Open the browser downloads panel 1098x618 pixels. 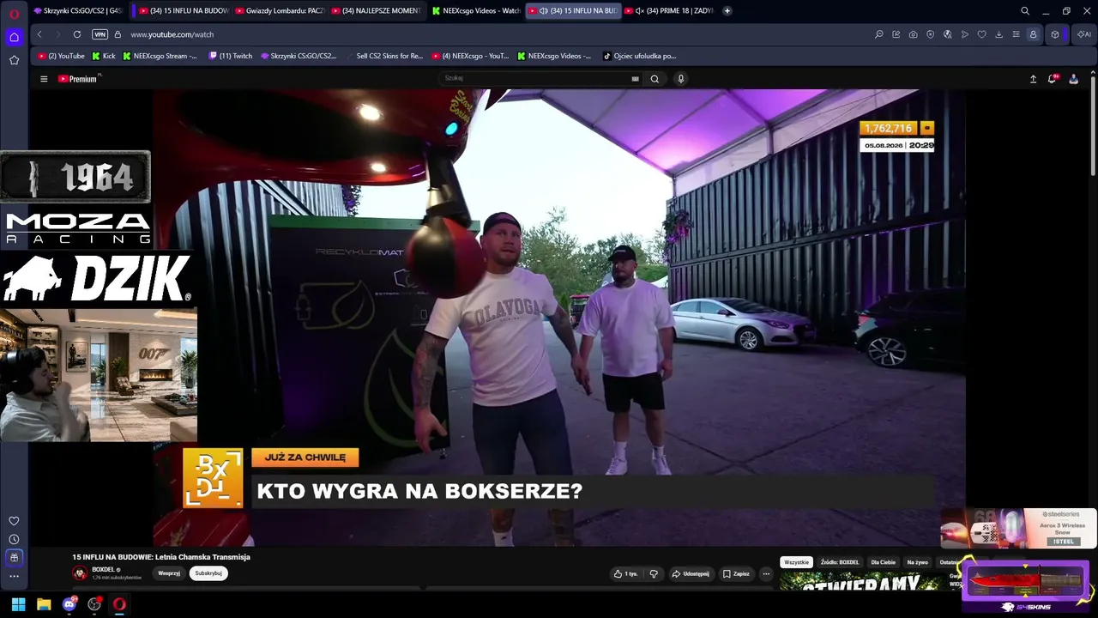pos(998,34)
